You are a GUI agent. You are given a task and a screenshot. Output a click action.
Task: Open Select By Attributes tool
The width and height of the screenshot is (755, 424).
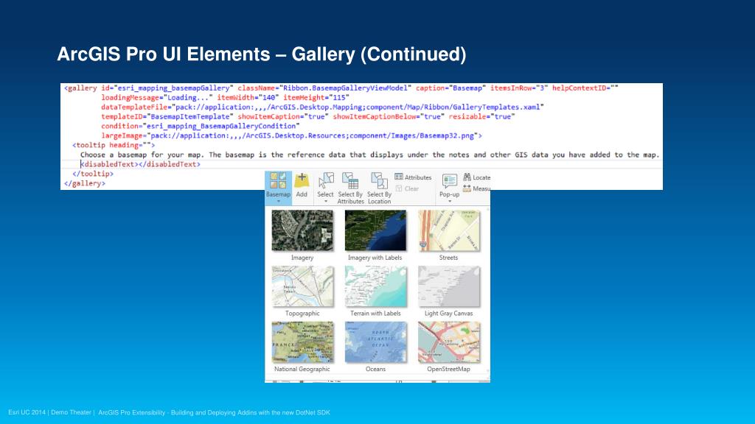[350, 188]
